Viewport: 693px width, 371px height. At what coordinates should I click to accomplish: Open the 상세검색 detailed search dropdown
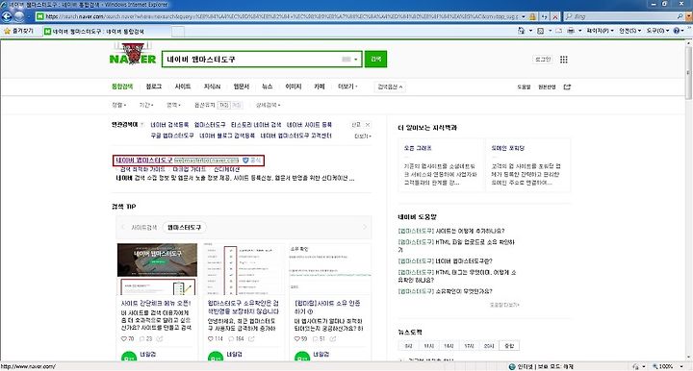[268, 105]
